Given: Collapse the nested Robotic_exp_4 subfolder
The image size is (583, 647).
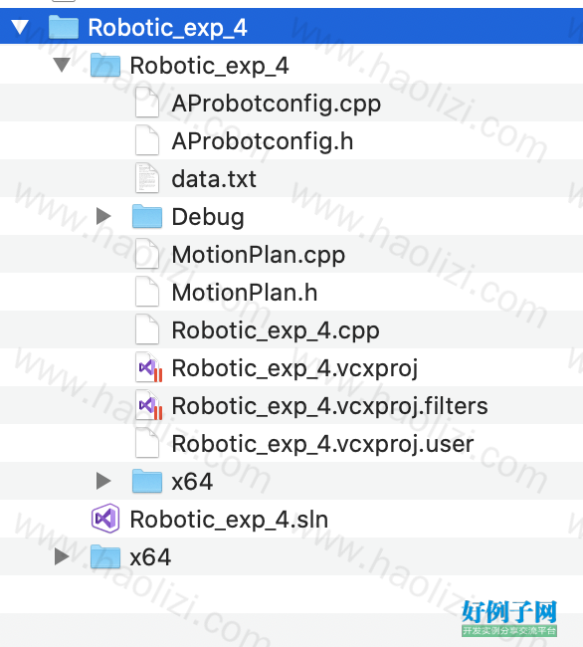Looking at the screenshot, I should [x=62, y=65].
